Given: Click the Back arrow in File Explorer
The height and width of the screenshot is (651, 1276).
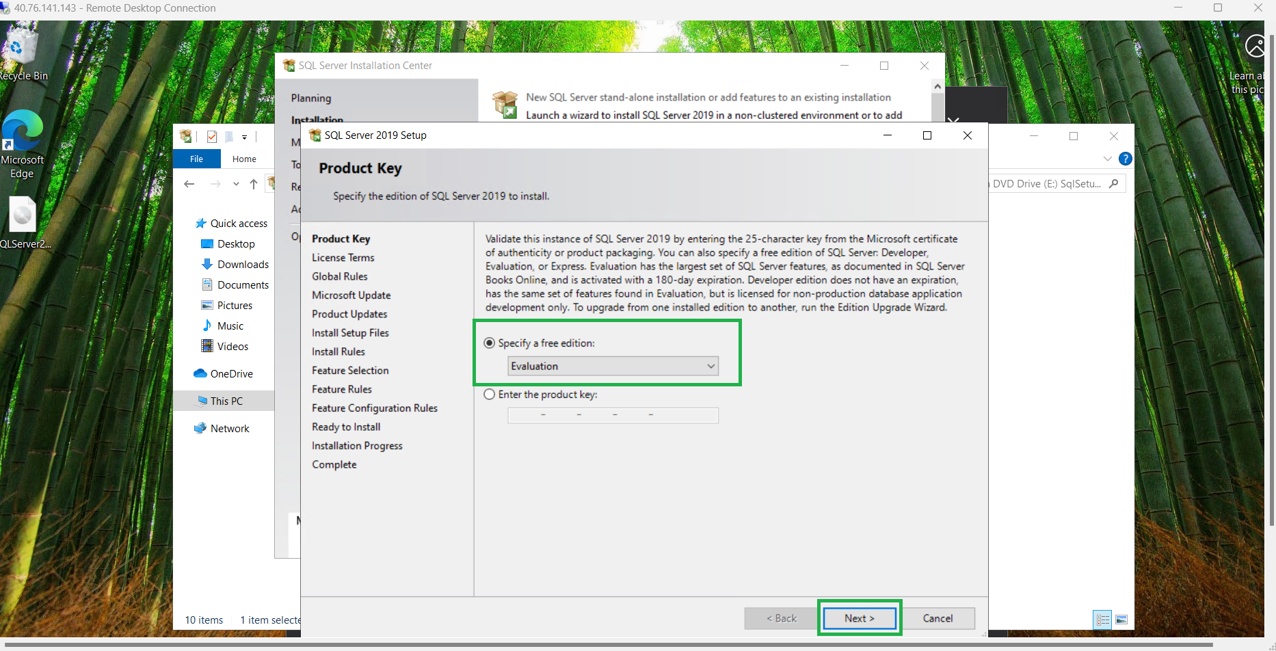Looking at the screenshot, I should click(x=189, y=184).
